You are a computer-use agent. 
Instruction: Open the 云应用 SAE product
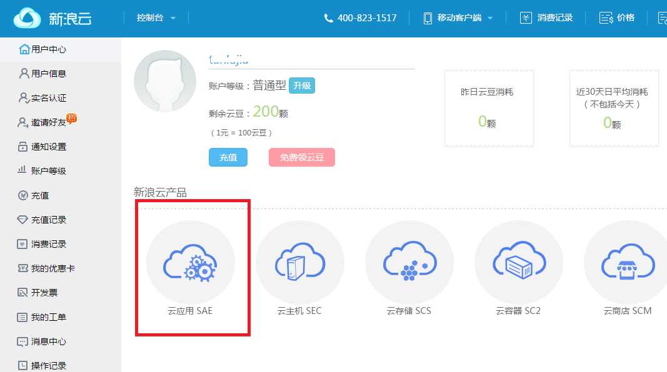pos(190,268)
